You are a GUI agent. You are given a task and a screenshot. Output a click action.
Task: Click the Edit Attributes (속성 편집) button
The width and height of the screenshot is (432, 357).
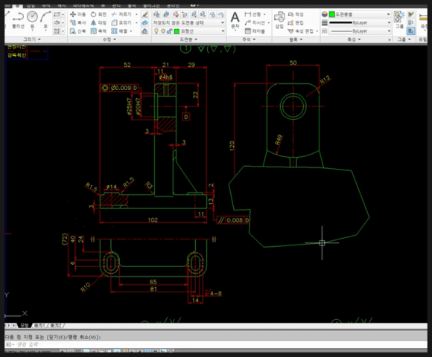coord(301,31)
